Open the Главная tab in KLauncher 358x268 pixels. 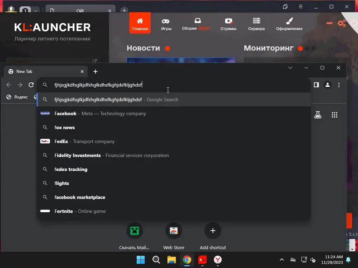click(x=140, y=23)
